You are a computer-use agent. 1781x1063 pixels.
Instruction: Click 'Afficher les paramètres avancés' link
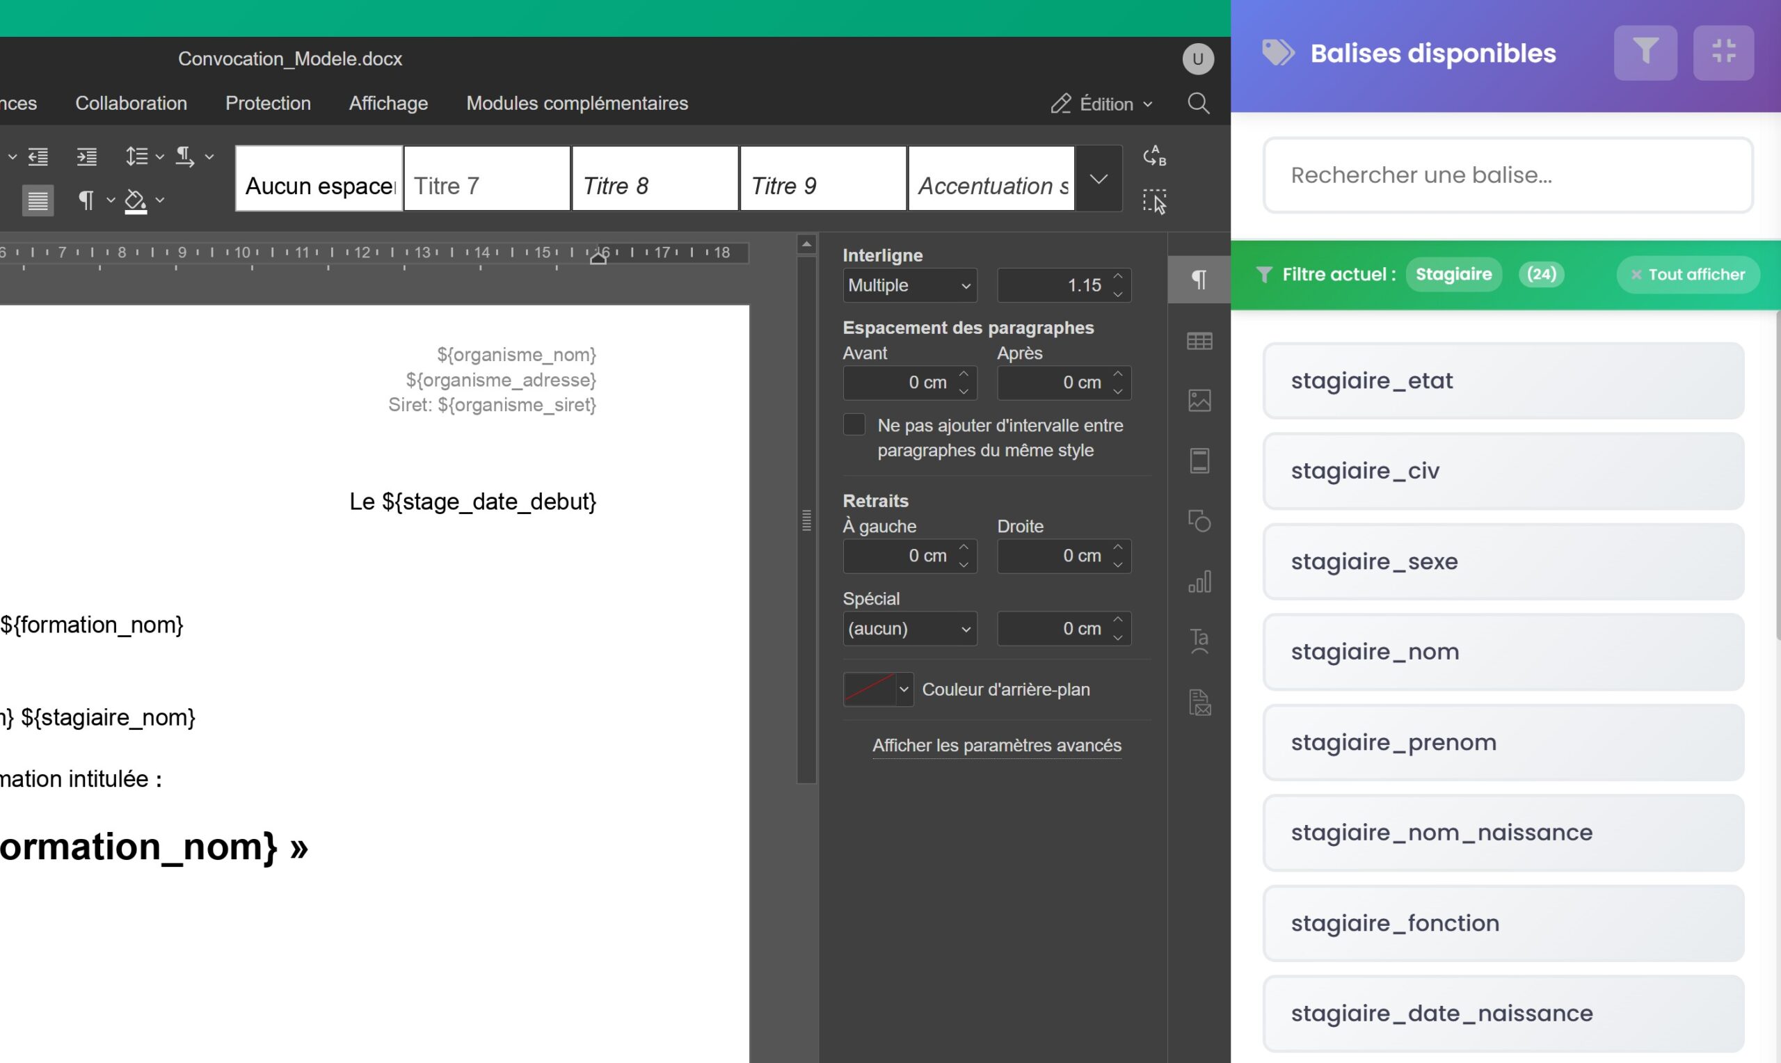point(996,746)
